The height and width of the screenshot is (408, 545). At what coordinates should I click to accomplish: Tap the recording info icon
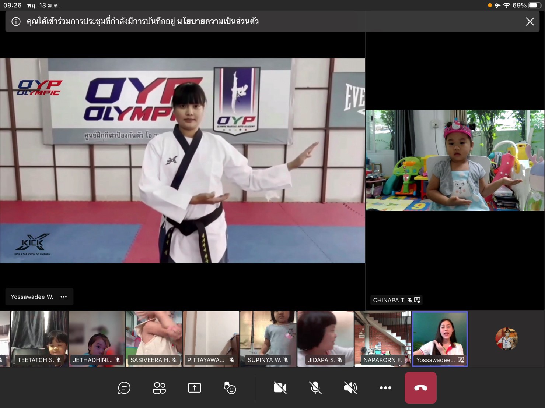(16, 22)
